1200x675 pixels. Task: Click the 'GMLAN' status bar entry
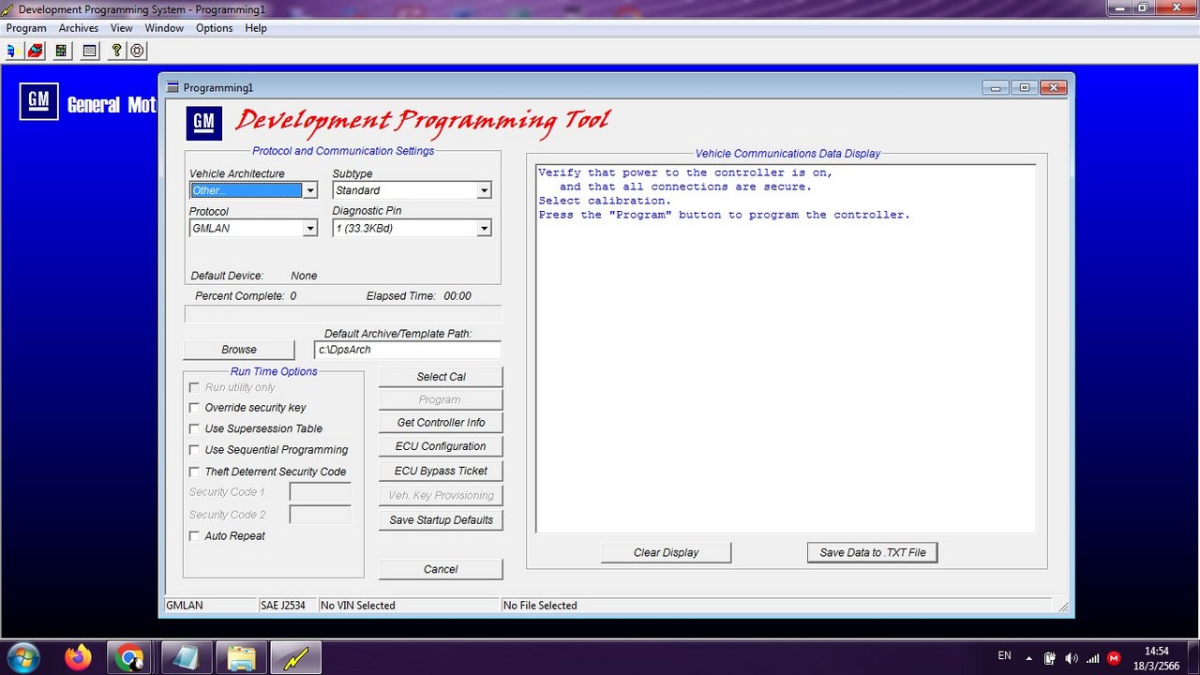(185, 606)
